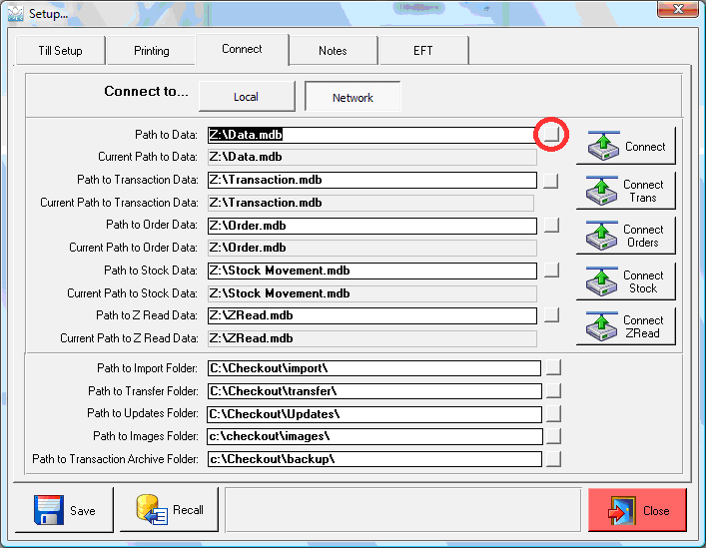Open the Printing tab
This screenshot has height=548, width=706.
click(x=151, y=51)
